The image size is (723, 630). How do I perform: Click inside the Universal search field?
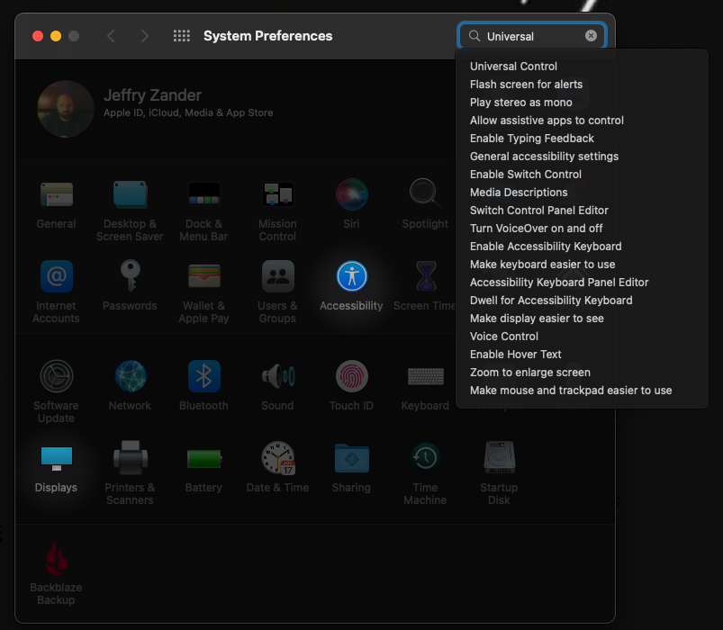point(531,36)
